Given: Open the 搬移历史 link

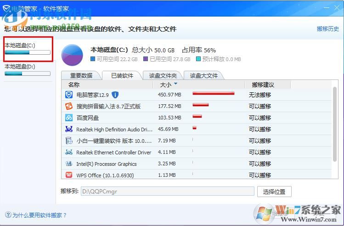Looking at the screenshot, I should pyautogui.click(x=328, y=29).
